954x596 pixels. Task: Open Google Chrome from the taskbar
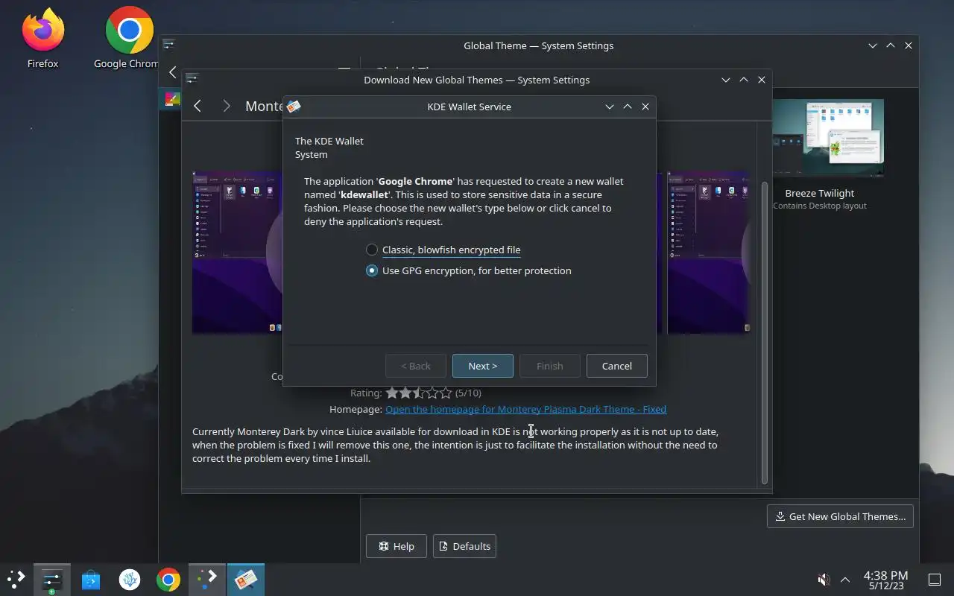coord(168,580)
